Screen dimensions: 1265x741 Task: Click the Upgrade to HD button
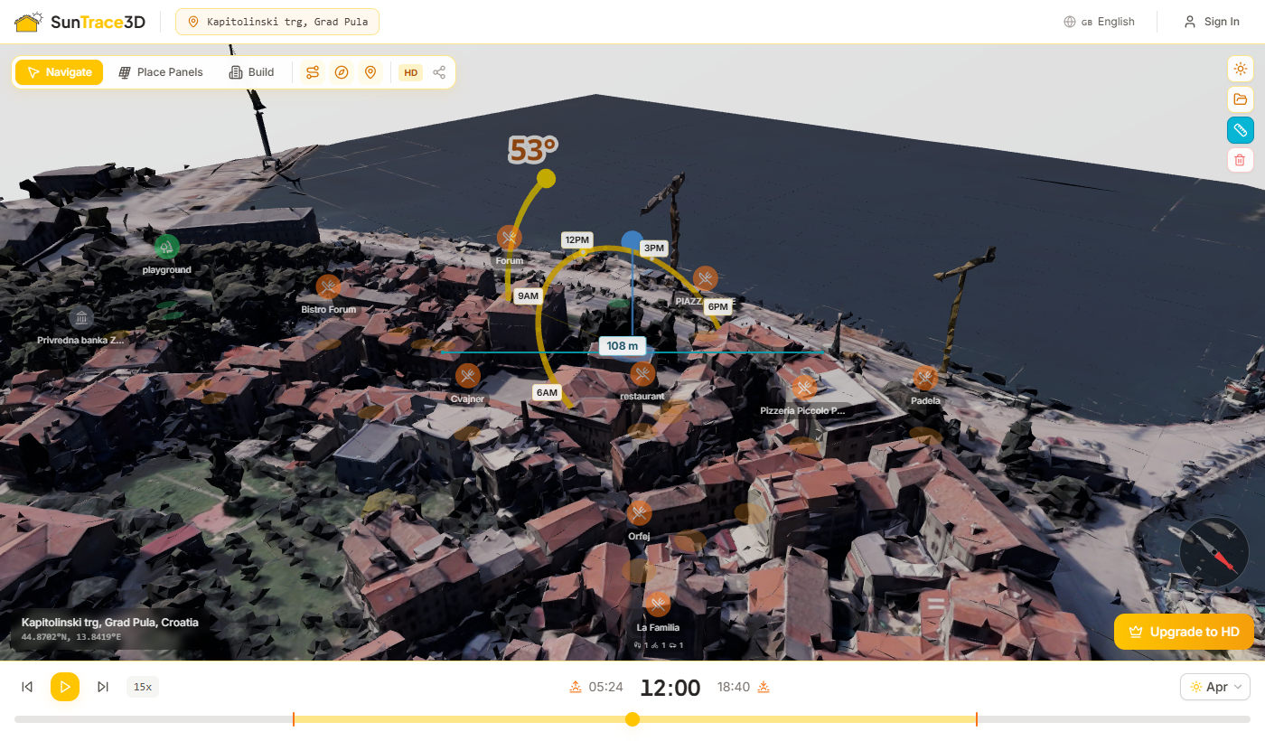[1184, 632]
